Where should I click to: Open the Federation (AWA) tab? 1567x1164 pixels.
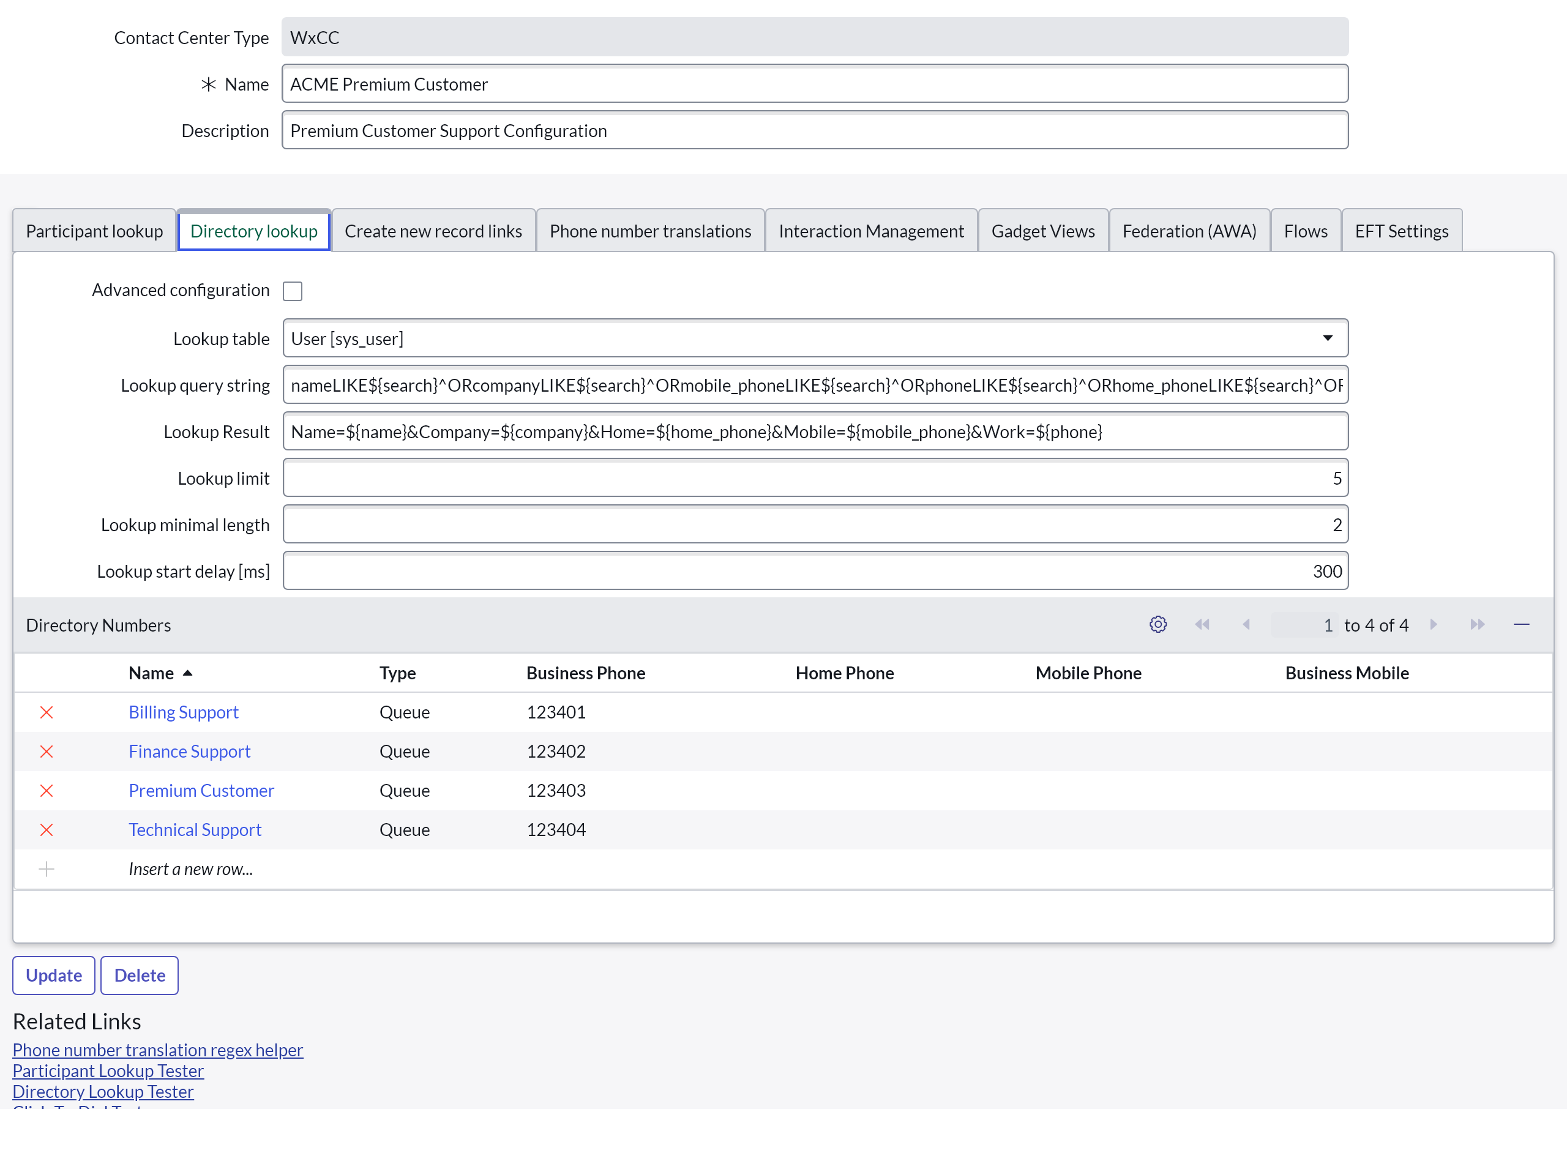[1189, 230]
